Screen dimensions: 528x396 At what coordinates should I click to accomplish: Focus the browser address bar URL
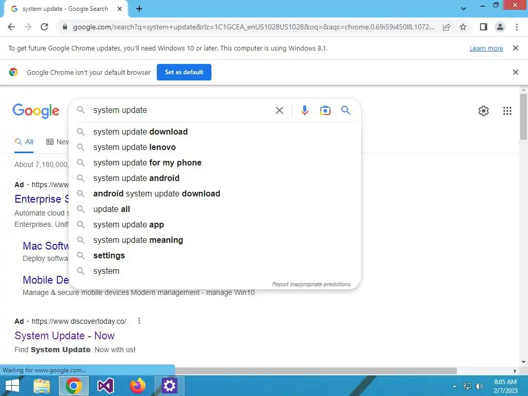click(254, 27)
